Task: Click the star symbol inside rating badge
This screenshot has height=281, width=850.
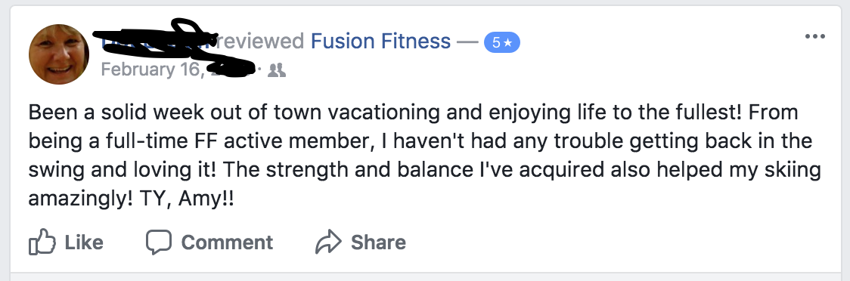Action: 508,43
